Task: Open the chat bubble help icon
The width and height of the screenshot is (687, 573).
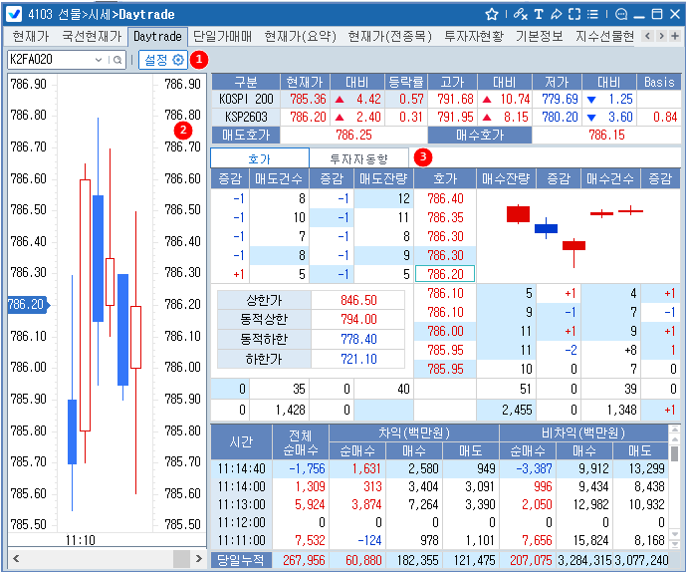Action: point(620,14)
